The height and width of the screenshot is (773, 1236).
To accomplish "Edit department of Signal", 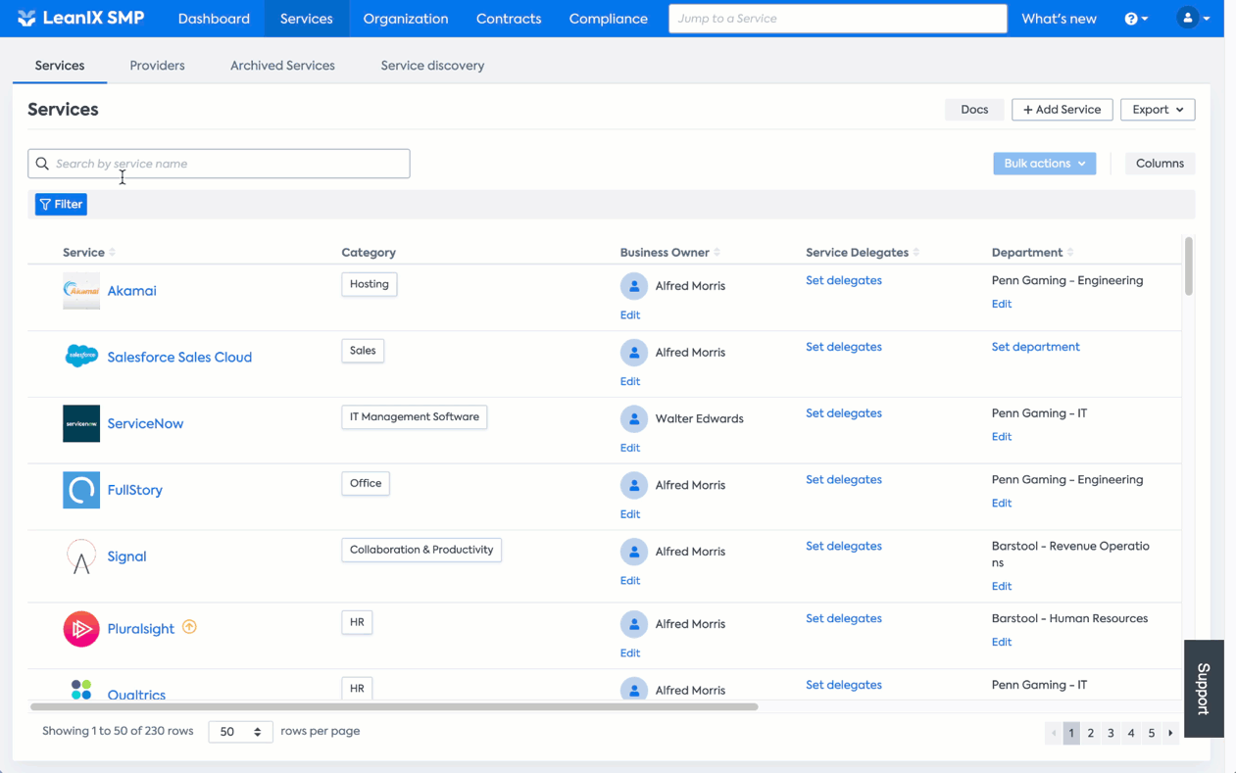I will (1002, 586).
